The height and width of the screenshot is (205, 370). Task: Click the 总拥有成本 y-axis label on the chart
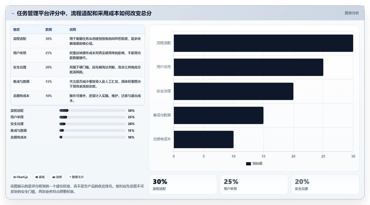coord(162,139)
